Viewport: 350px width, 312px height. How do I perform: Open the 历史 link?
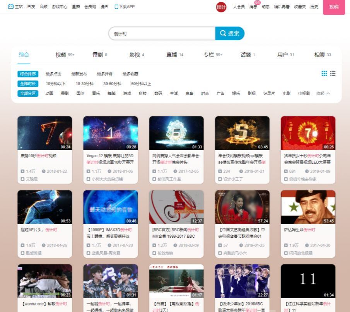tap(314, 7)
